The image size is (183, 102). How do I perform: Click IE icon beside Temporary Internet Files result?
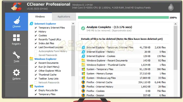(83, 47)
